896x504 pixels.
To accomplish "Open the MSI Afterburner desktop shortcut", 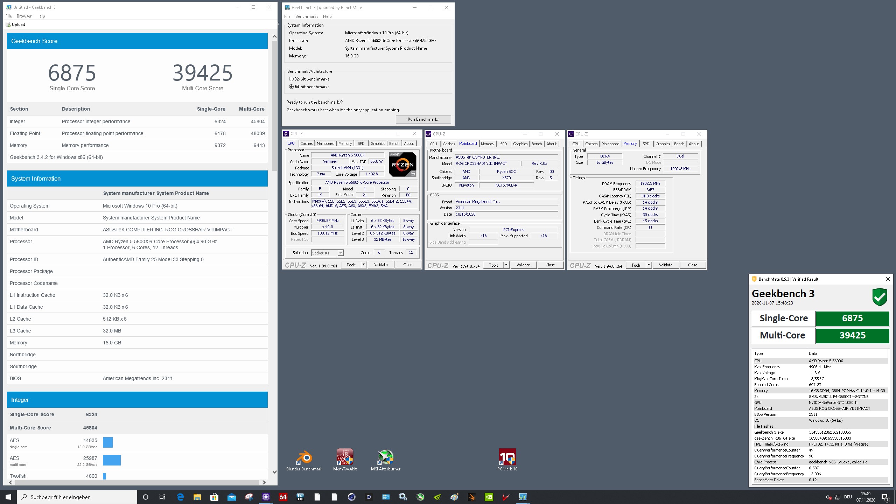I will (385, 460).
